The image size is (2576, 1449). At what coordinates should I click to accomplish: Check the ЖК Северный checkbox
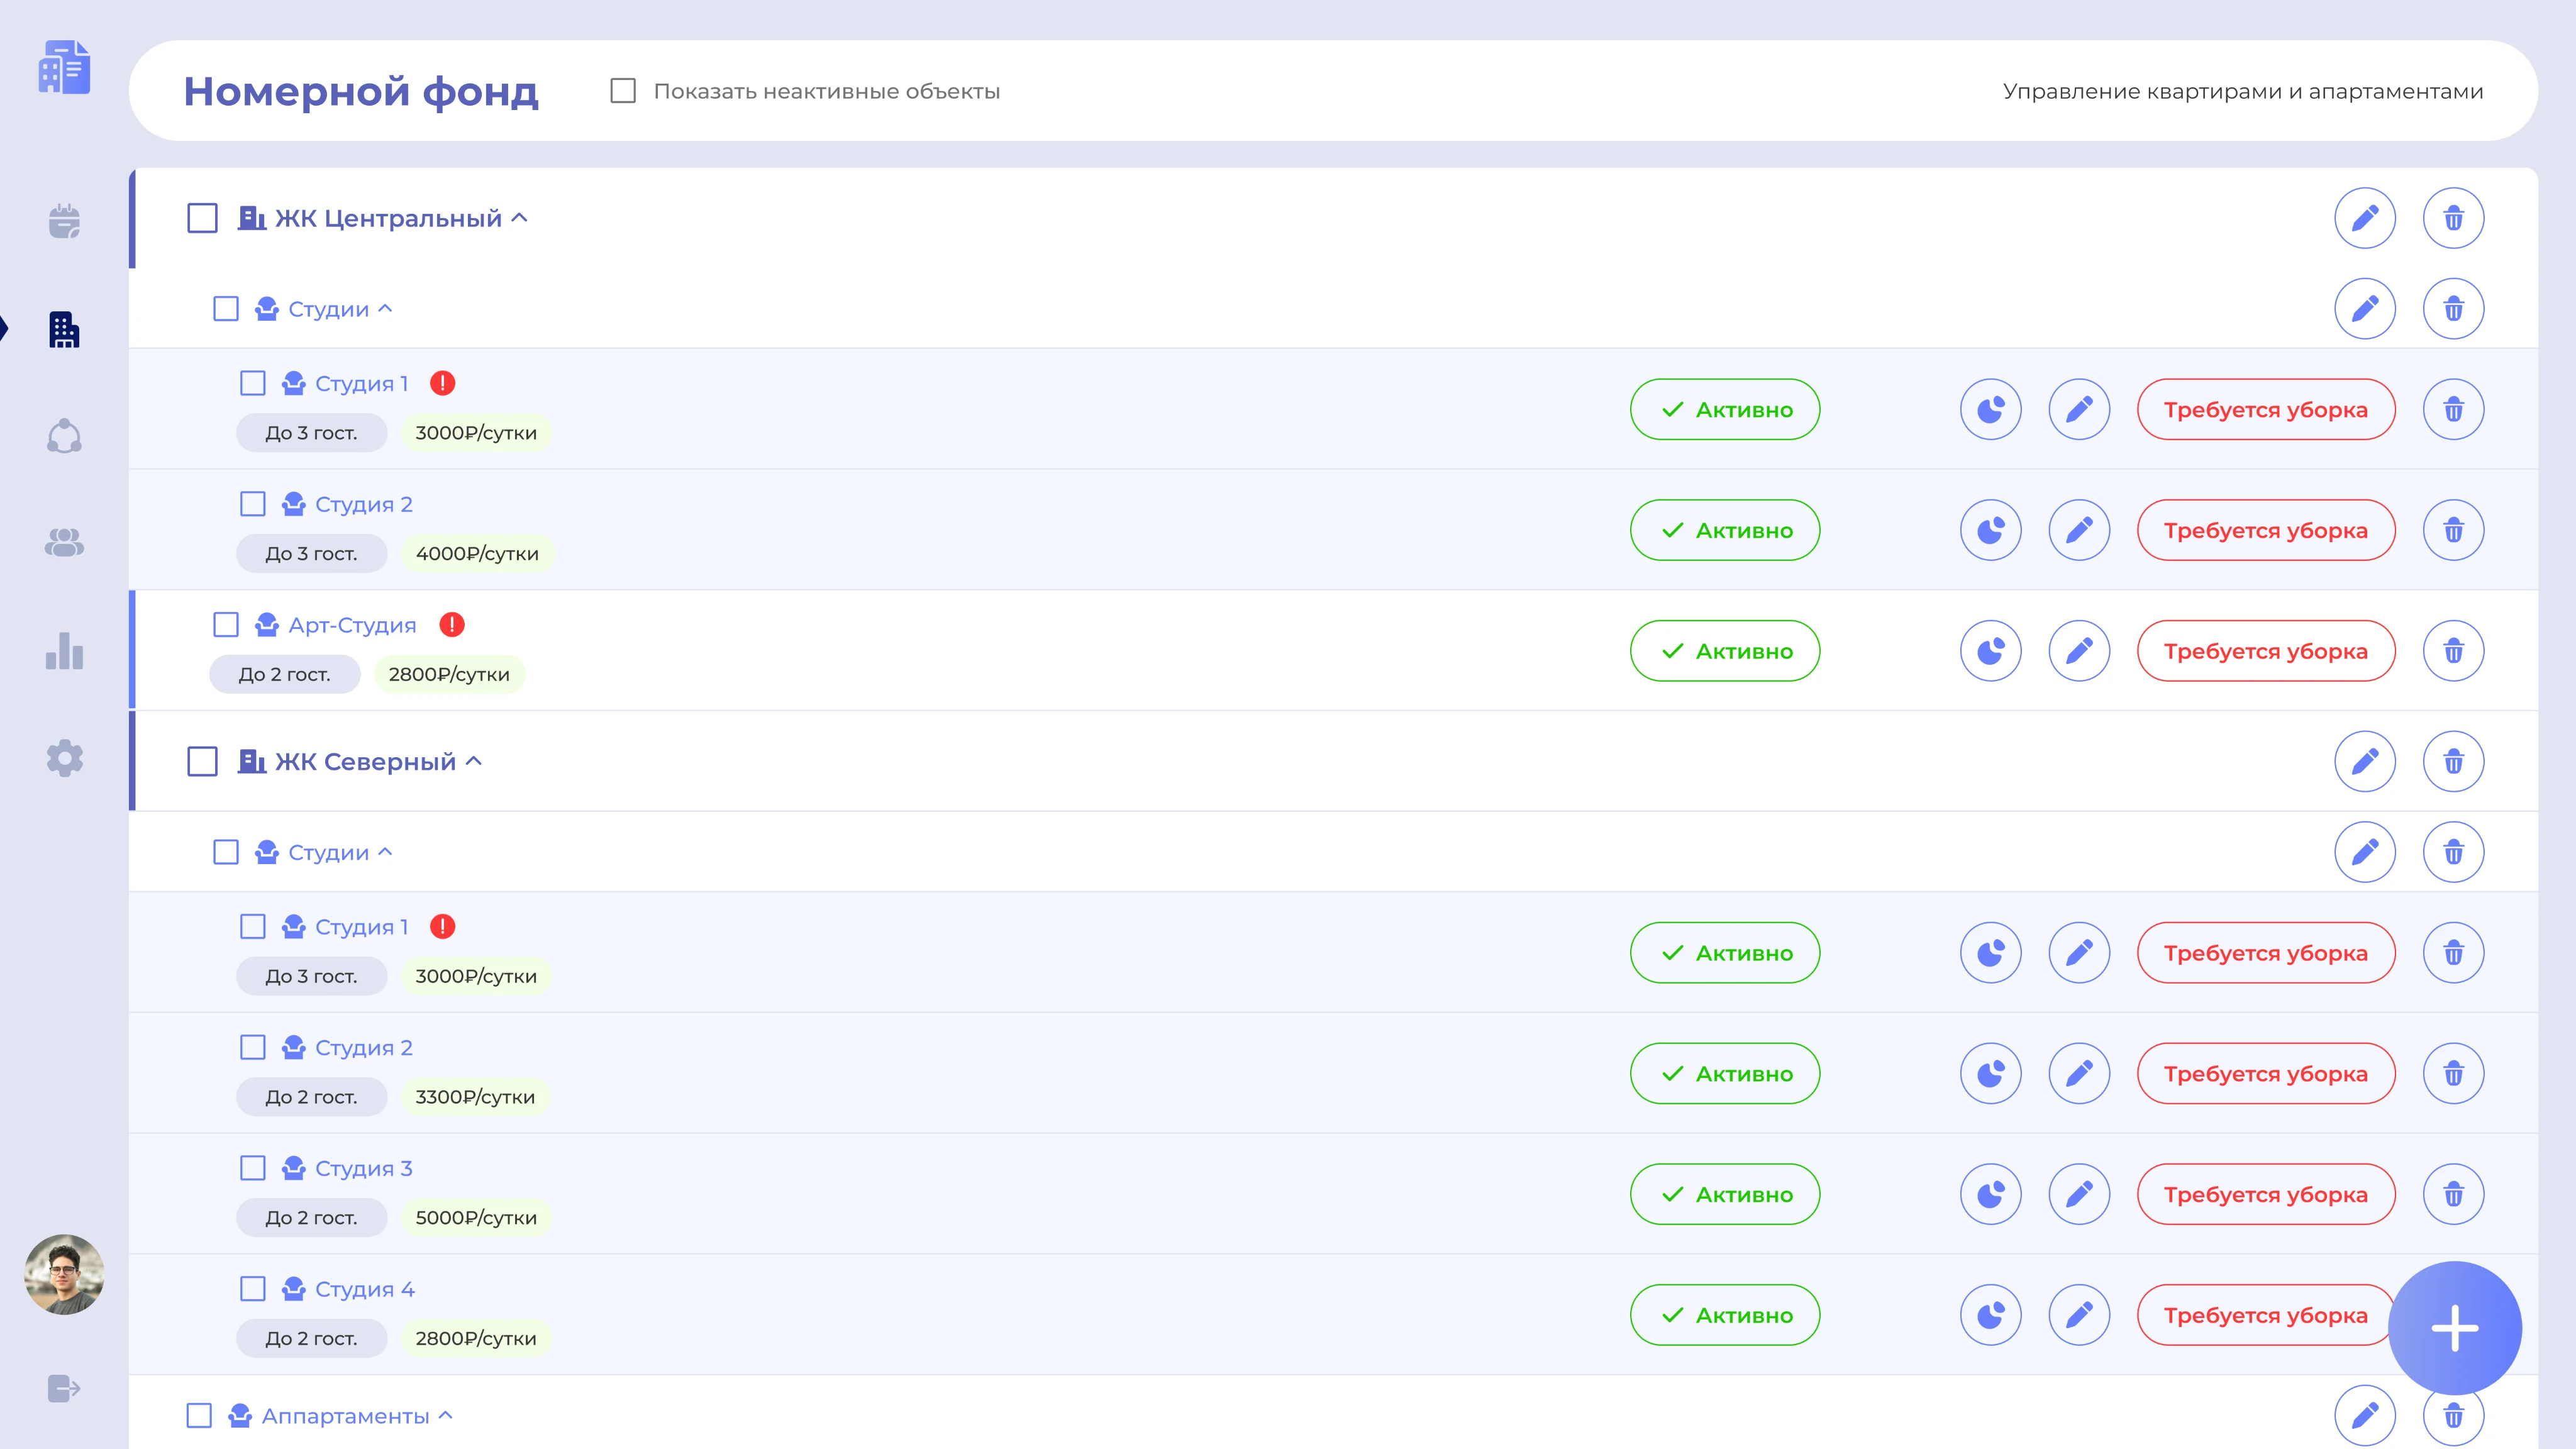click(x=202, y=762)
